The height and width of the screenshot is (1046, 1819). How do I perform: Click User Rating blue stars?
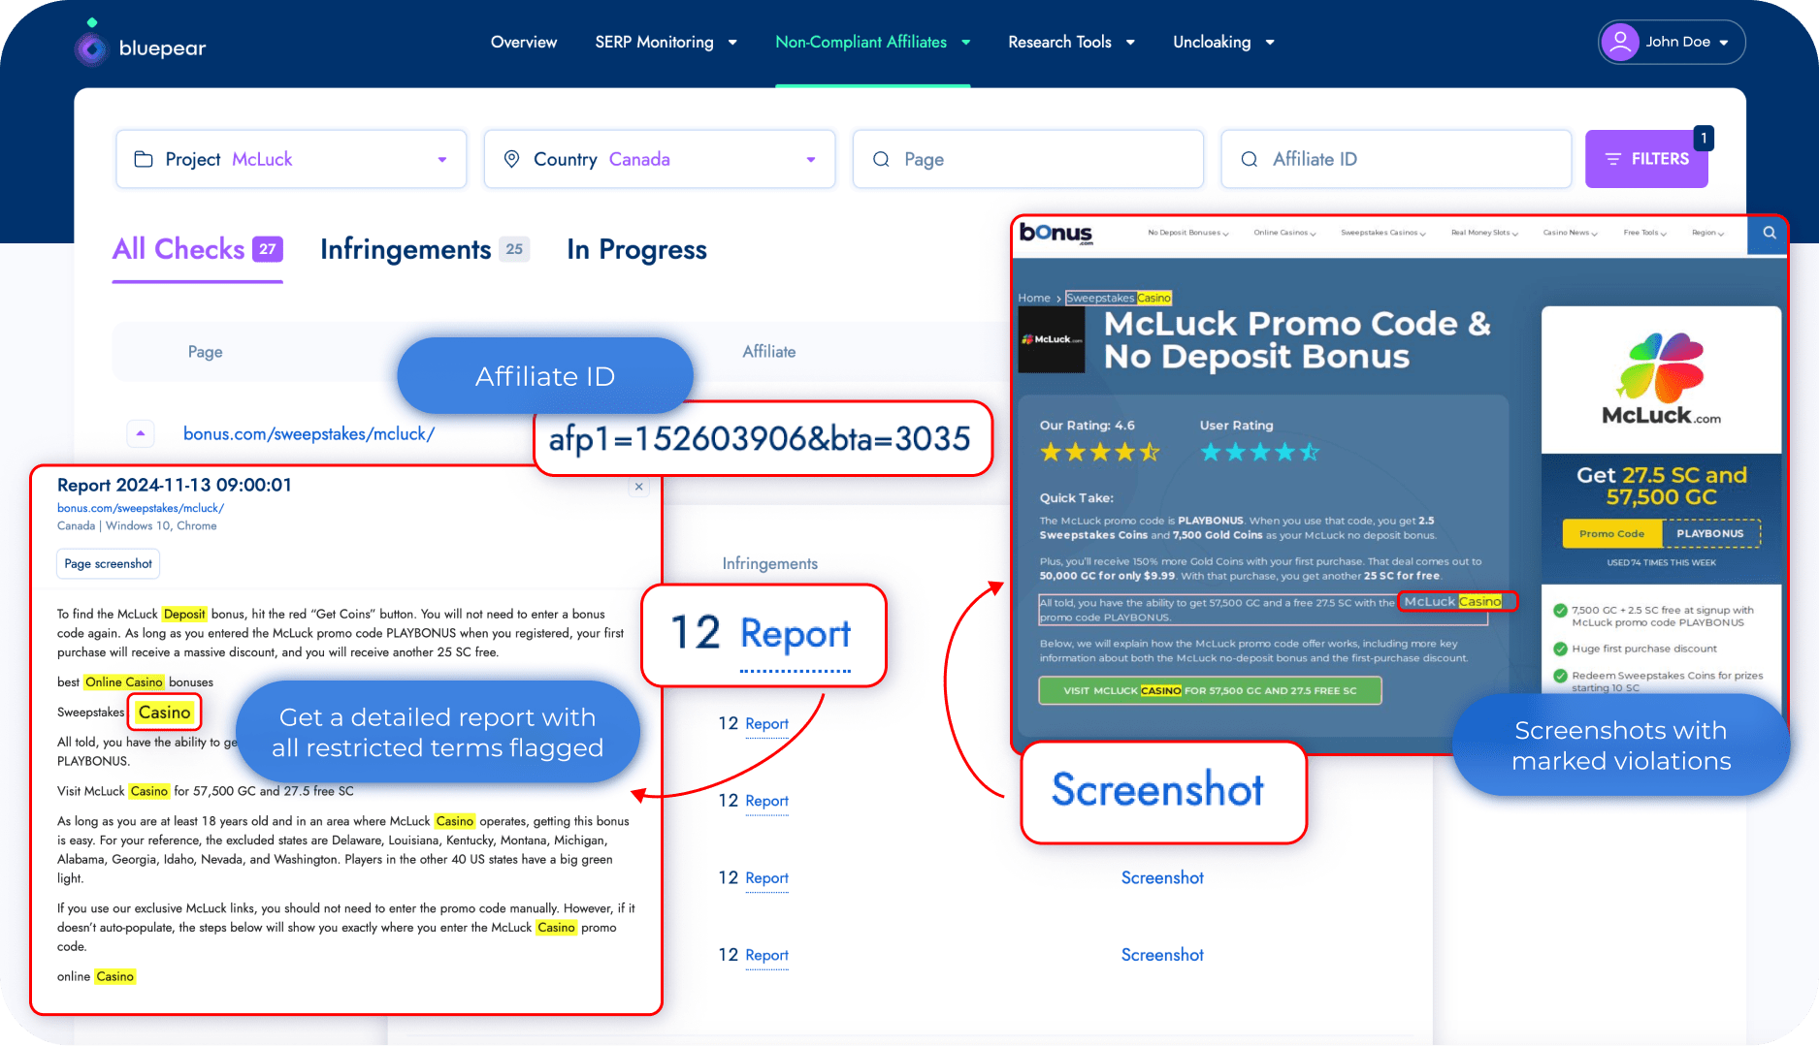(1259, 452)
